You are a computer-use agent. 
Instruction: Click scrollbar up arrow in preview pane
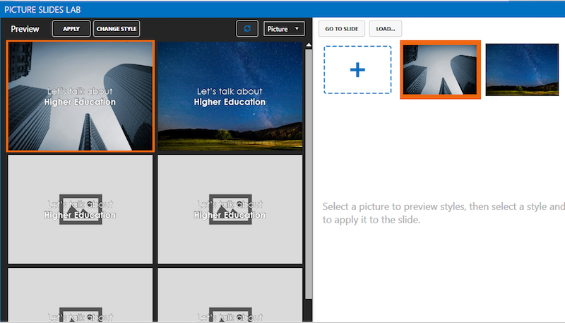click(308, 46)
